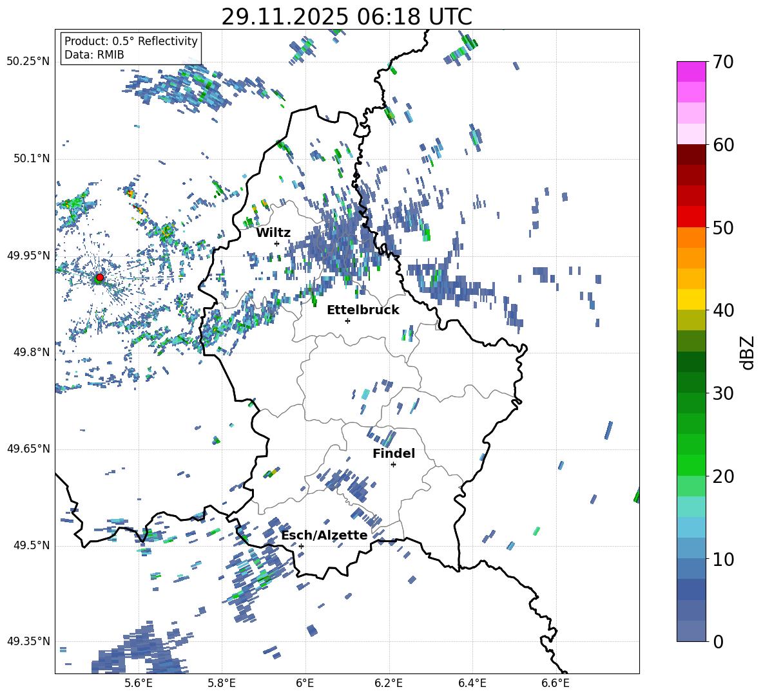This screenshot has height=696, width=763.
Task: Click the 5.8°E longitude label
Action: tap(222, 684)
